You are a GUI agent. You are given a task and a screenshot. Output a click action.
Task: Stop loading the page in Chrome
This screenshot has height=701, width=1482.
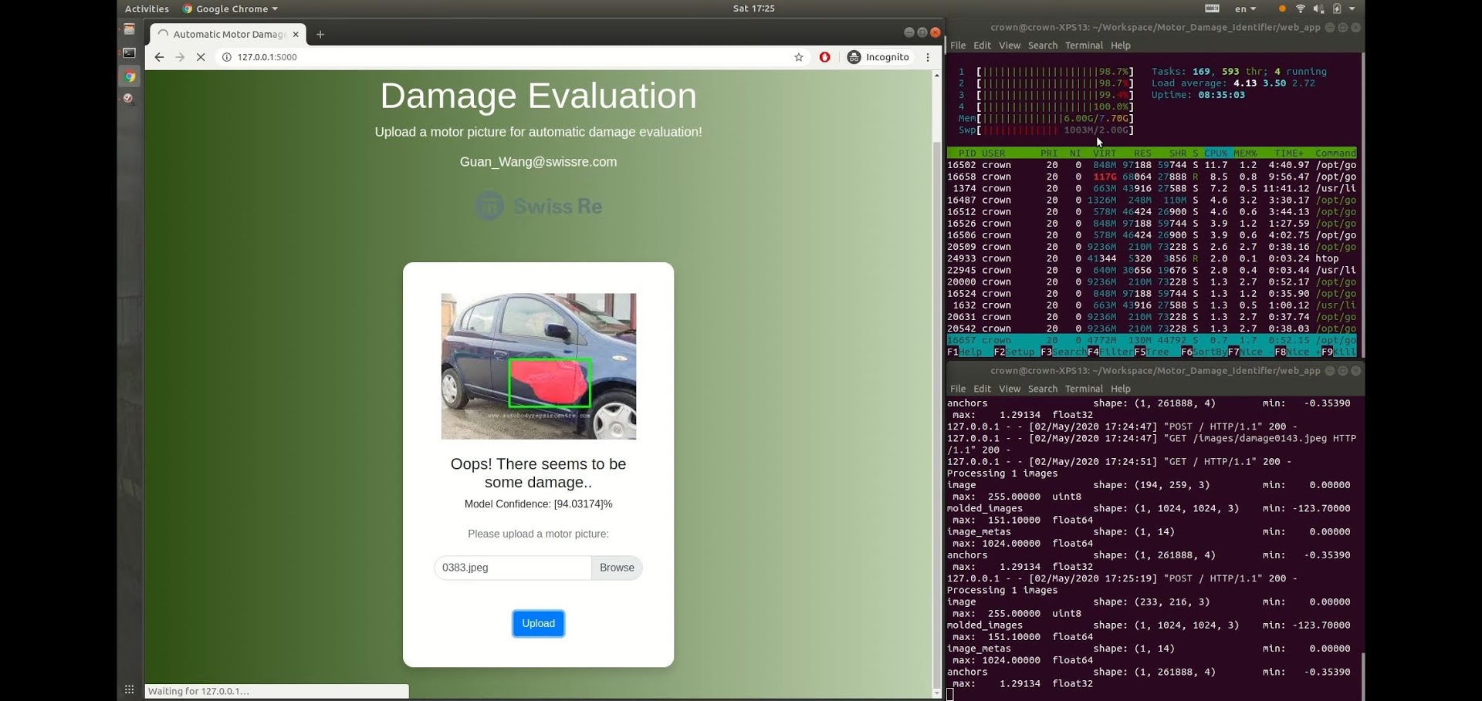[201, 57]
